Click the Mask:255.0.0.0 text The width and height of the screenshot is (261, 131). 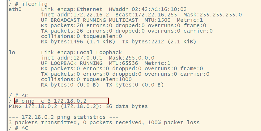tap(131, 58)
